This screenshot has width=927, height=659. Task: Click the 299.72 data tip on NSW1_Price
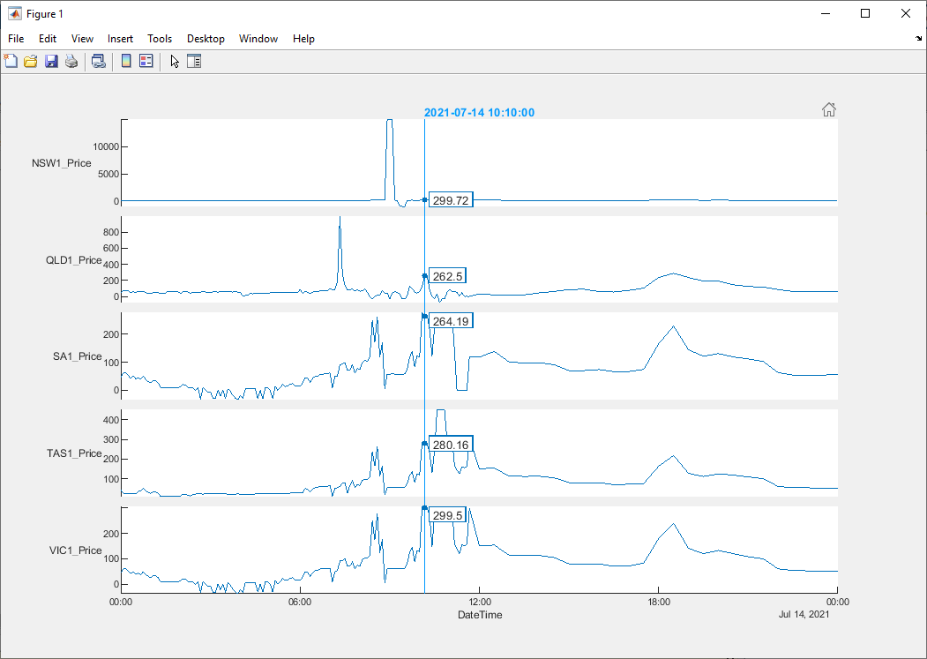[451, 200]
